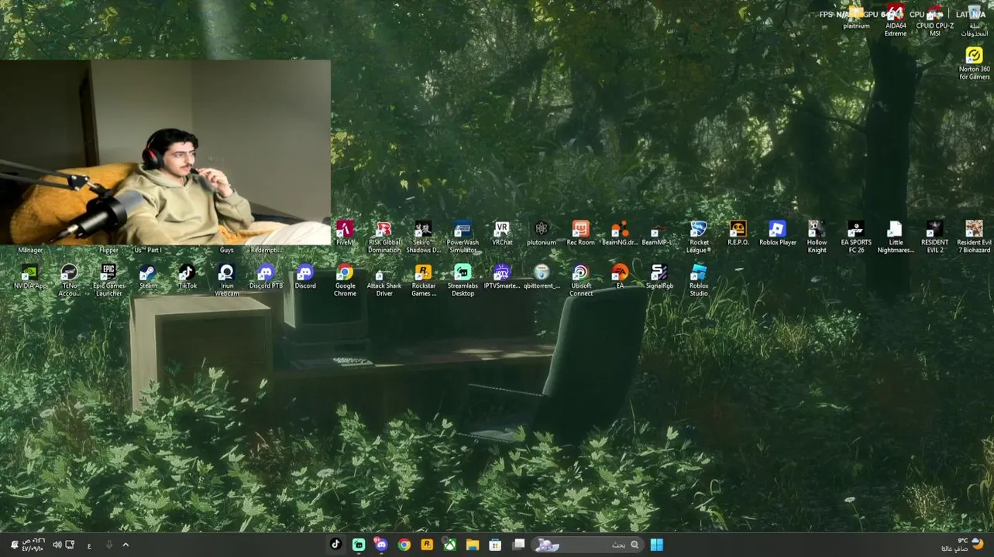This screenshot has height=557, width=994.
Task: Select EA SPORTS FC 26 shortcut
Action: click(856, 229)
